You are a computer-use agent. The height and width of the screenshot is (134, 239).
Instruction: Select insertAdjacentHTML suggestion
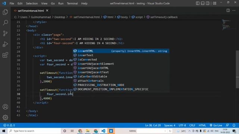click(121, 68)
